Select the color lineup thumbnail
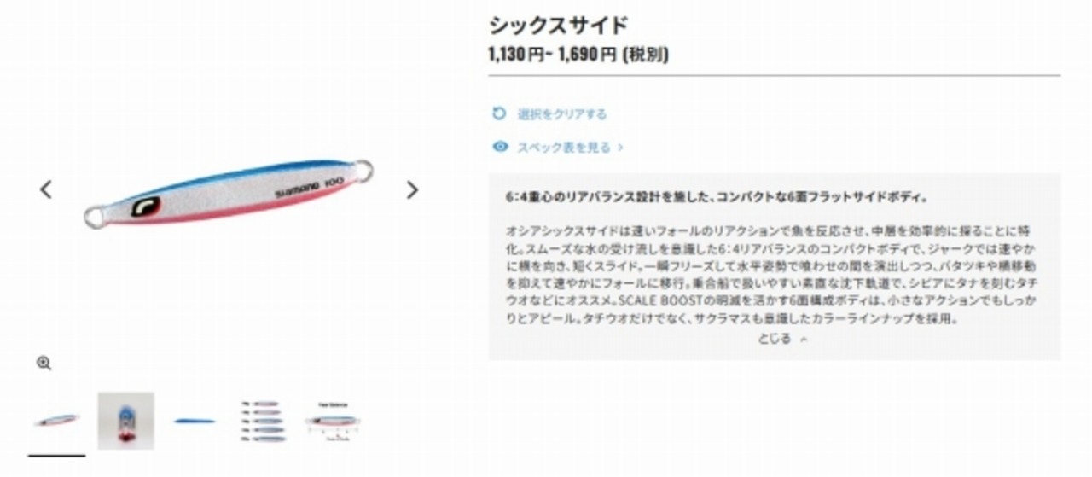Image resolution: width=1092 pixels, height=477 pixels. [264, 421]
